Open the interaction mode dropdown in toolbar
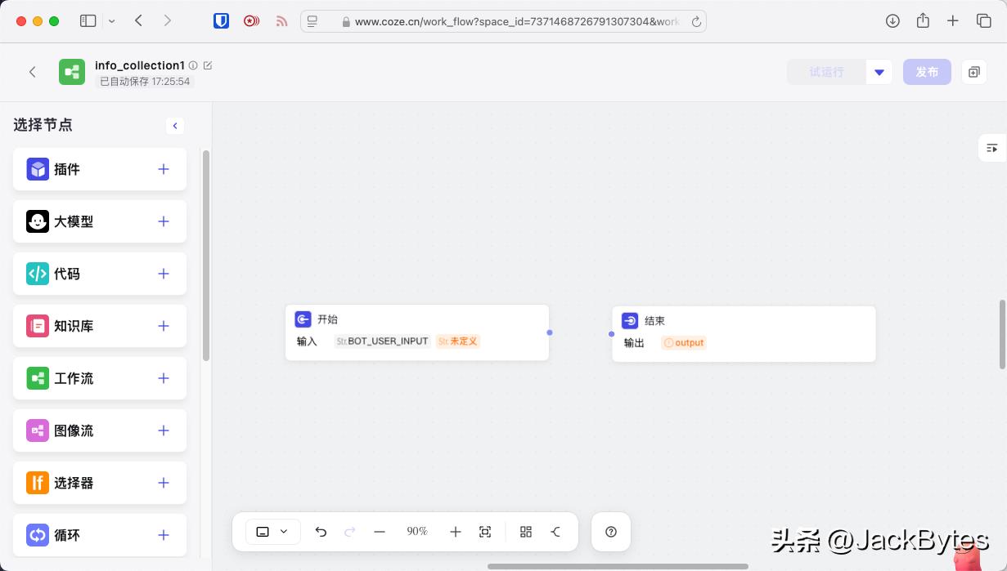This screenshot has width=1007, height=571. (x=272, y=532)
